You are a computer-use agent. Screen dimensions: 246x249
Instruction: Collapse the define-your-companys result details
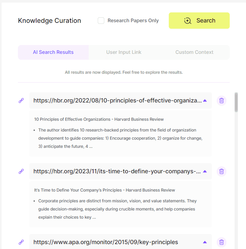pyautogui.click(x=205, y=171)
